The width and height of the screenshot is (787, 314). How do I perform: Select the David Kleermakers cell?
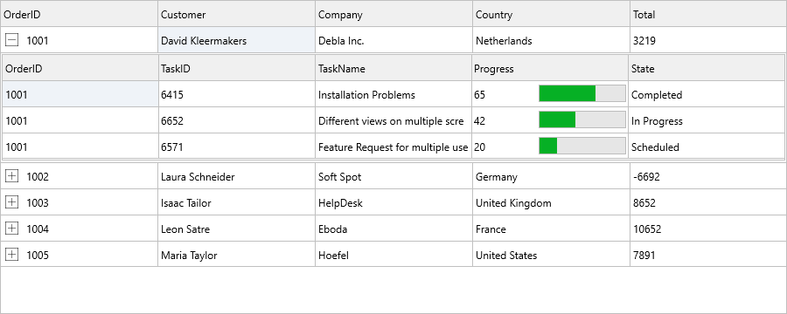coord(236,40)
